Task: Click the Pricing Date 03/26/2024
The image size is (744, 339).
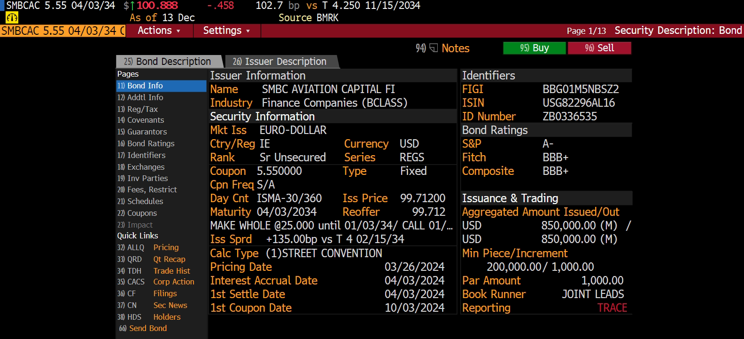Action: 414,267
